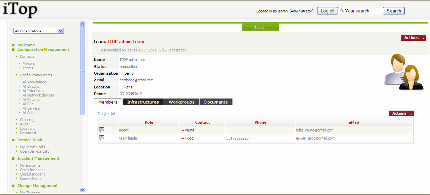Select Configuration Items in the sidebar
The width and height of the screenshot is (430, 195).
[36, 75]
